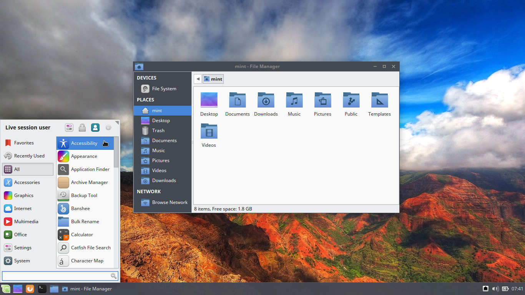Click mint - File Manager taskbar button
Viewport: 525px width, 295px height.
pos(87,289)
